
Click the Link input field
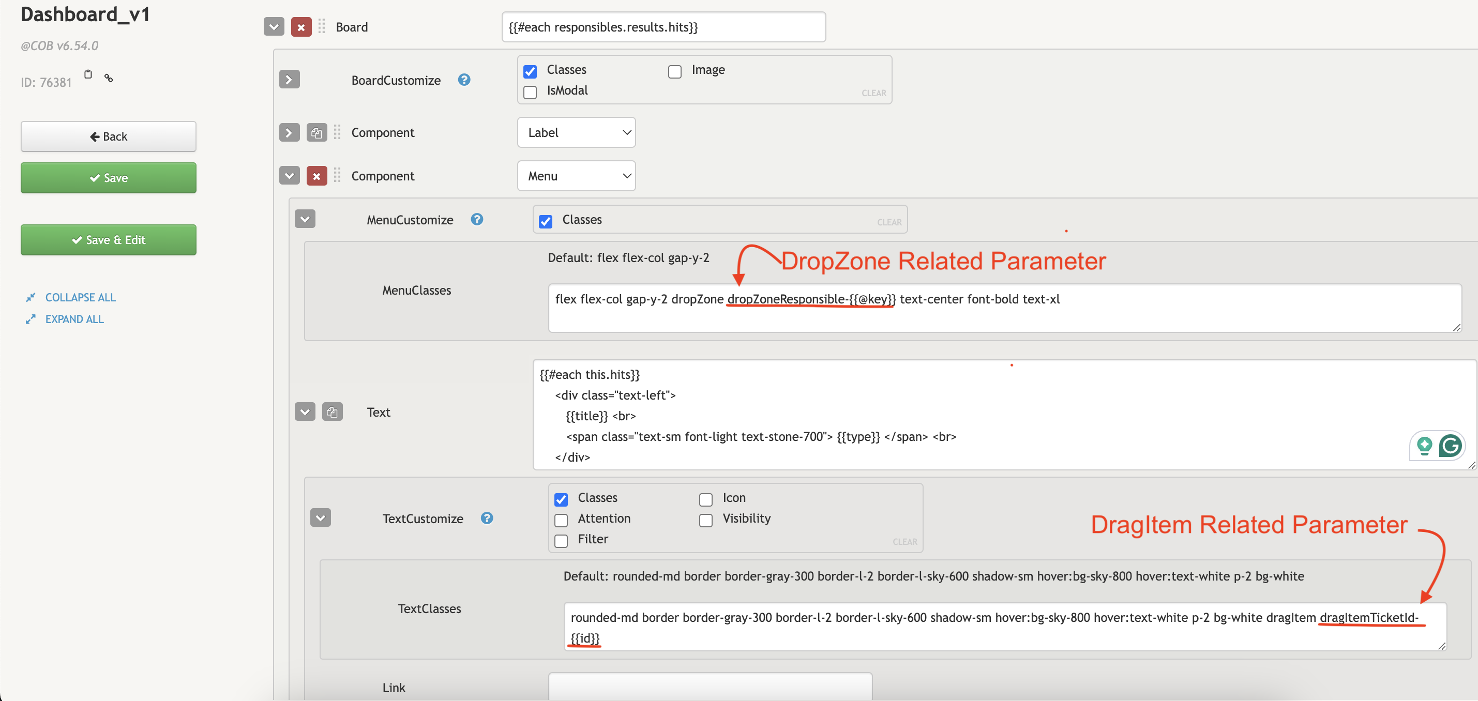(711, 687)
